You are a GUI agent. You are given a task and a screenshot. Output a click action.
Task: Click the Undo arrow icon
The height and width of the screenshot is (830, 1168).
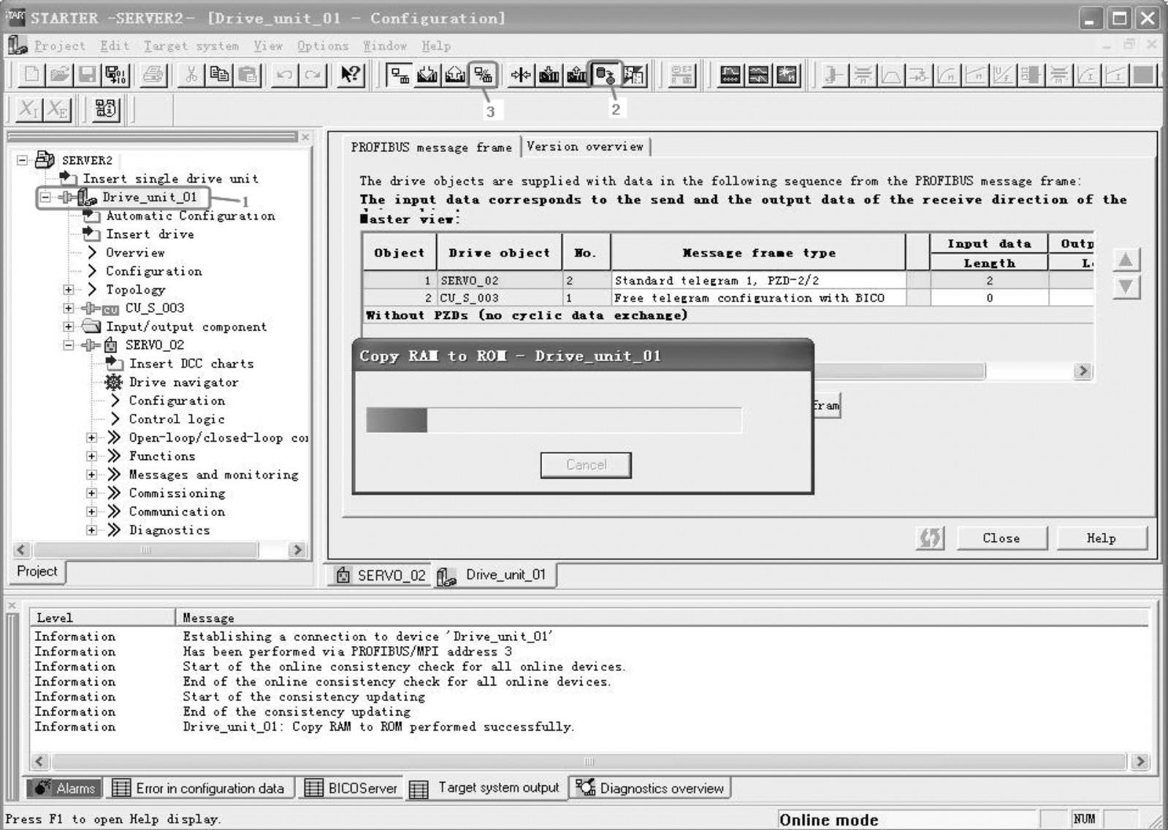click(x=285, y=74)
